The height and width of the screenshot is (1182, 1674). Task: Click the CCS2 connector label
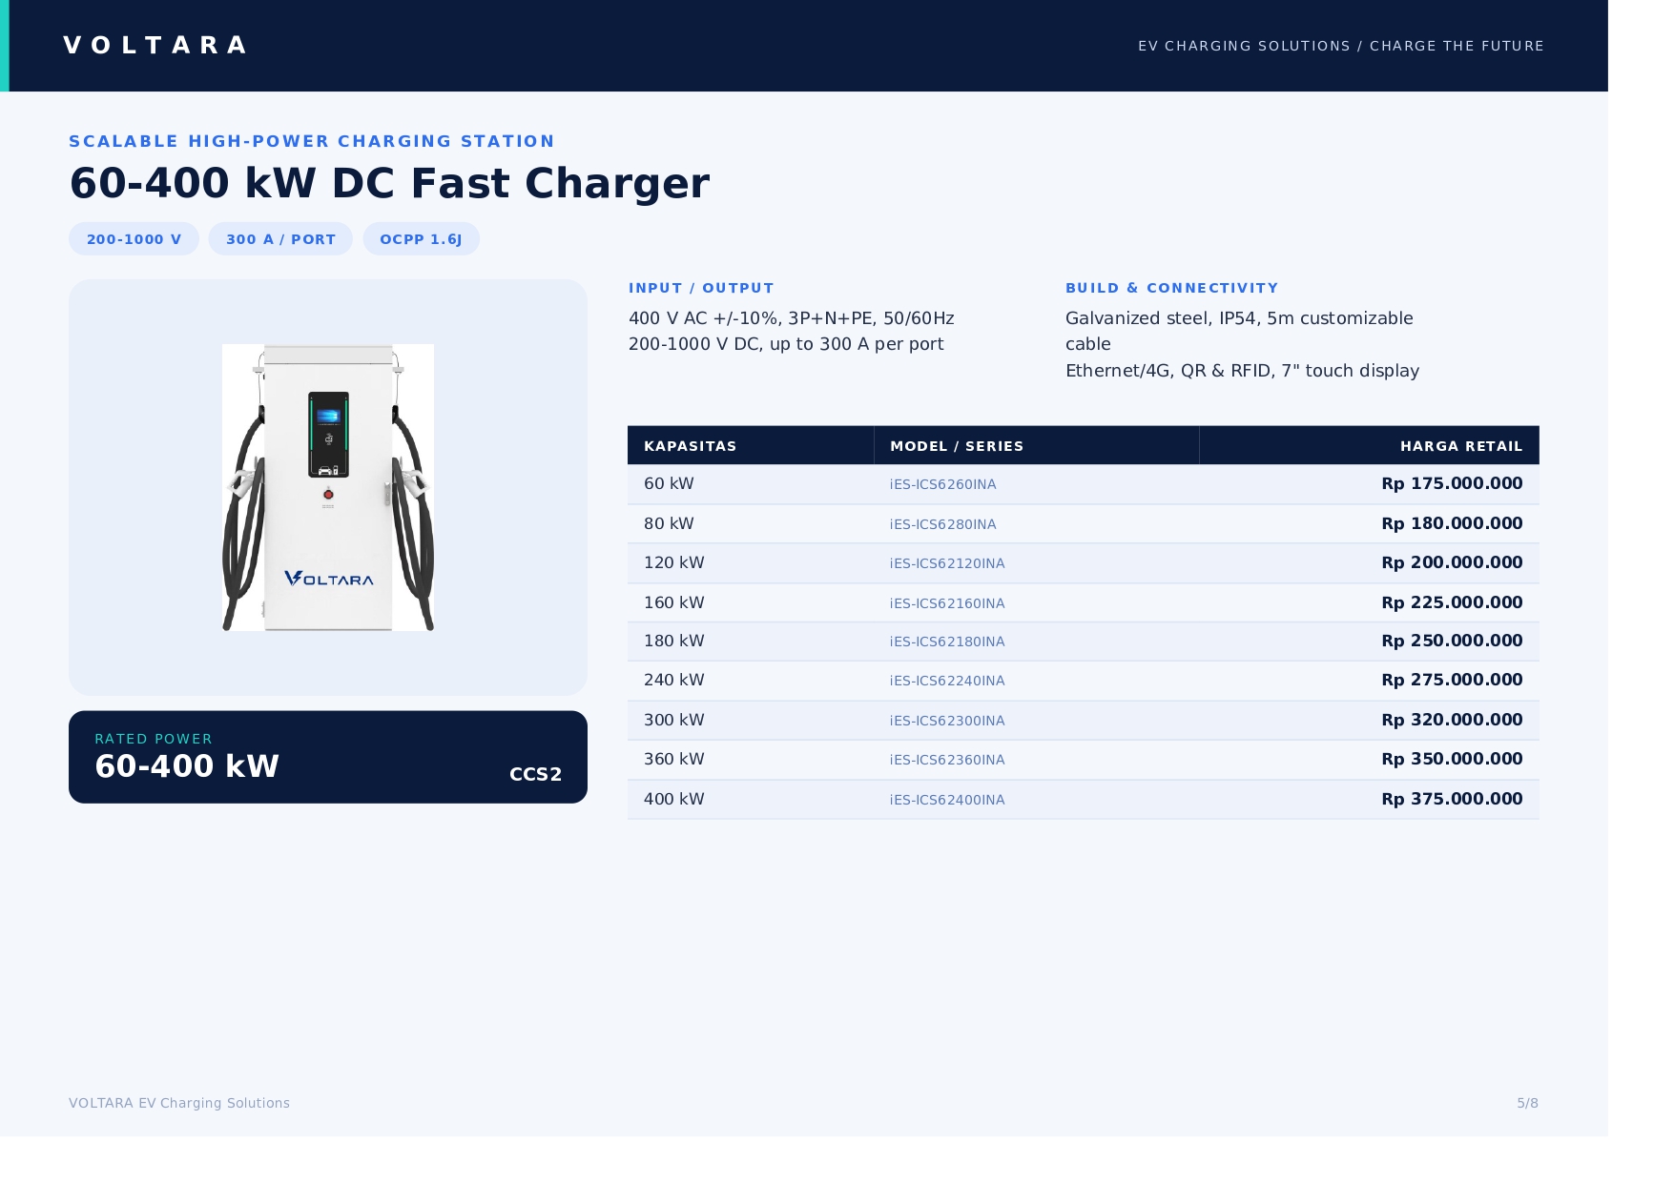point(536,774)
